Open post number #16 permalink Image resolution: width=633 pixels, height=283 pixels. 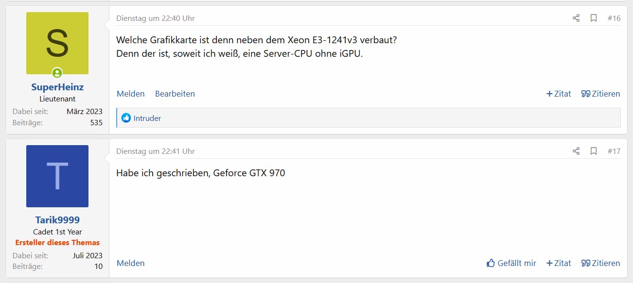click(x=614, y=18)
